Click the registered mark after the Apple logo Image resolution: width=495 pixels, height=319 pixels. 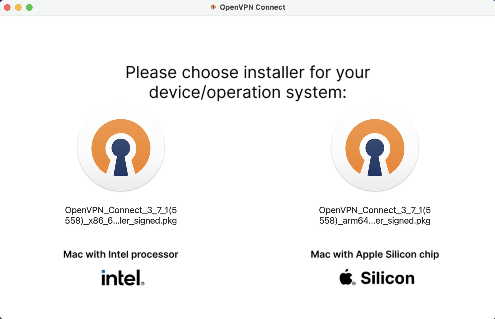(354, 283)
